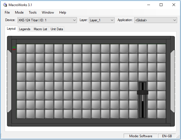
Task: Open the Tools menu
Action: click(x=33, y=12)
